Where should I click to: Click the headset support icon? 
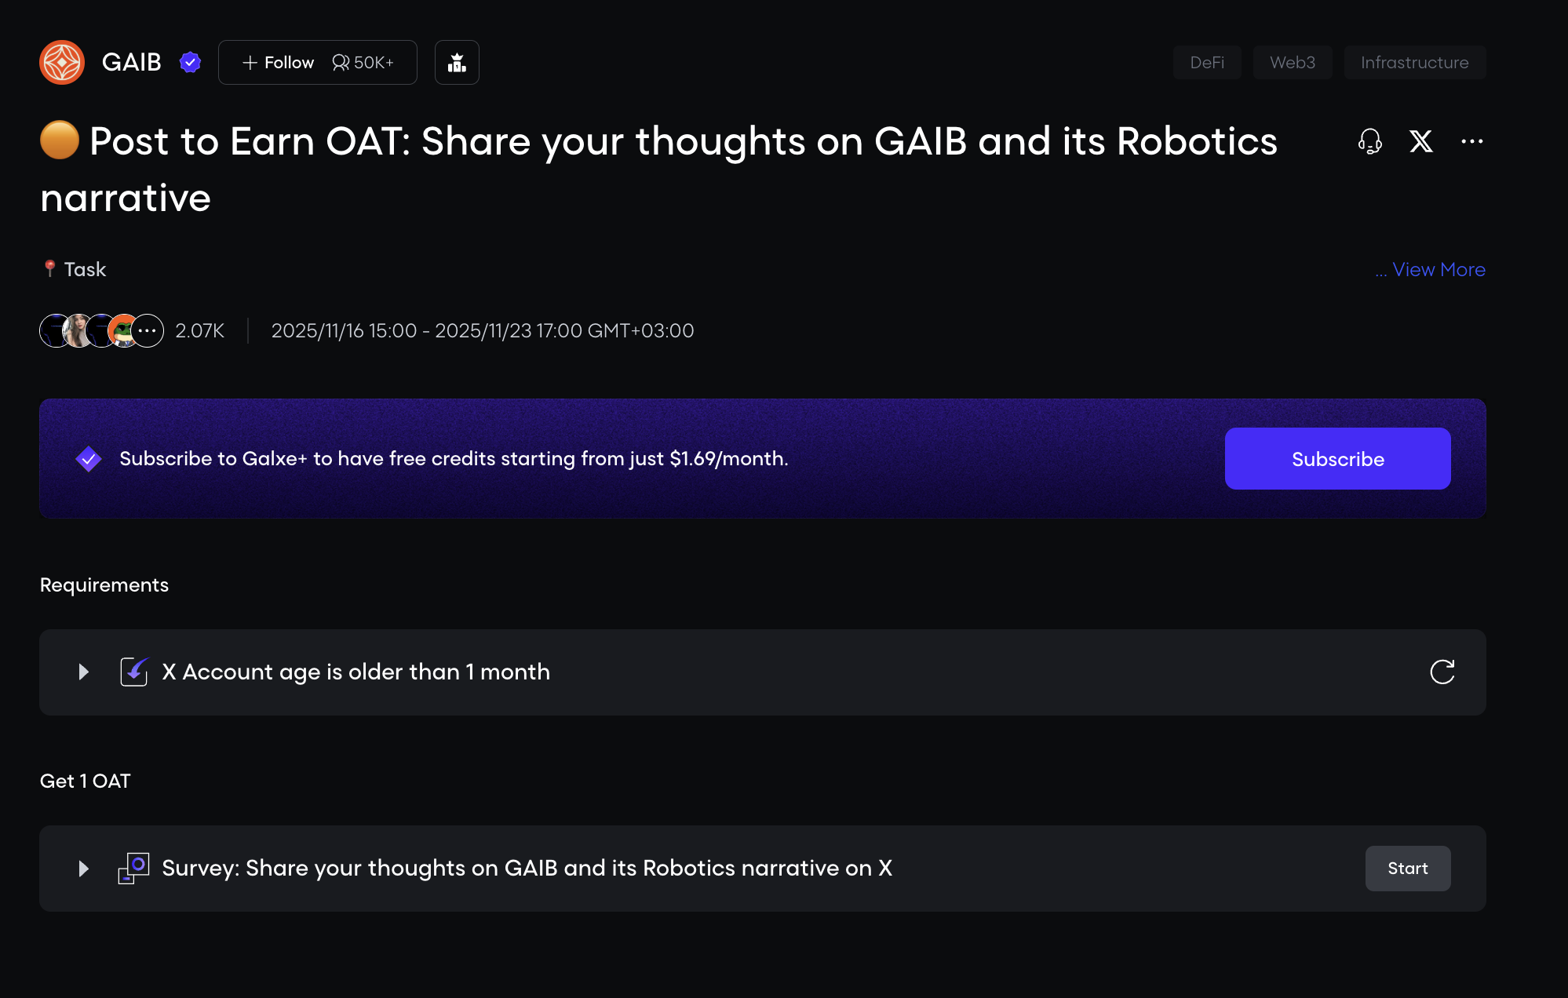coord(1369,141)
